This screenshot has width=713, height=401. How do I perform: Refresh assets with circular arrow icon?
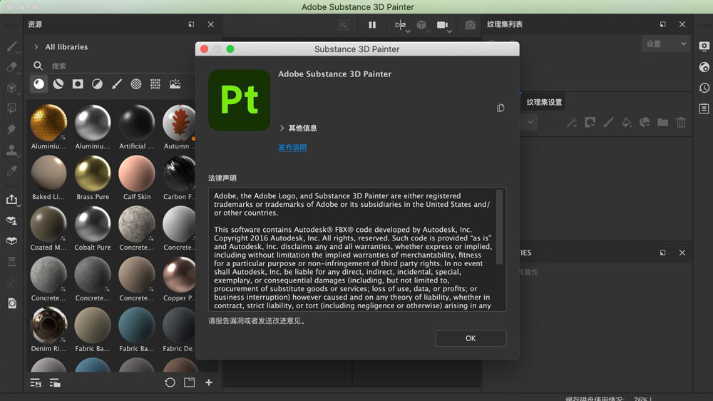coord(170,382)
